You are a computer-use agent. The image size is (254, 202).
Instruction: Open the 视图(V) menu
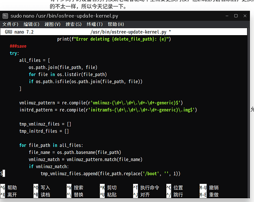(x=52, y=24)
